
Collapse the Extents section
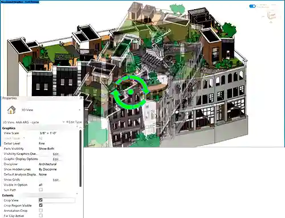tap(77, 194)
